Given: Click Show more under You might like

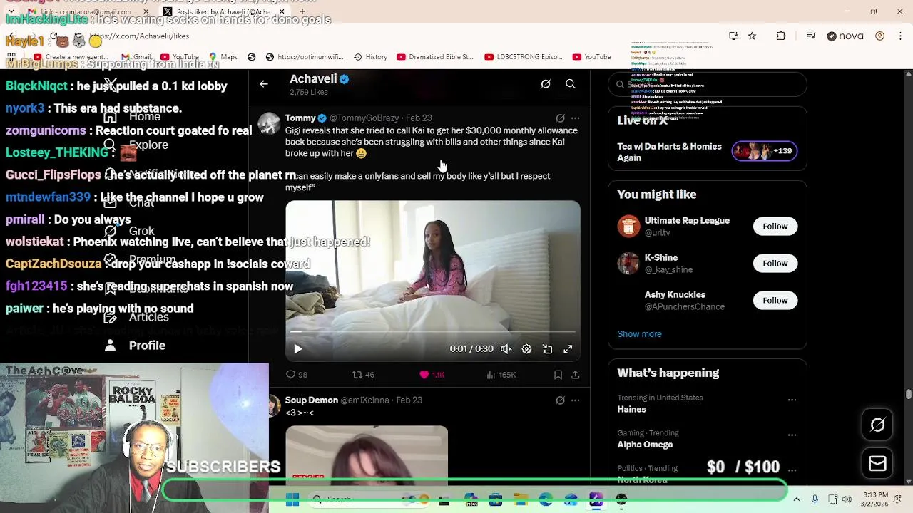Looking at the screenshot, I should [639, 334].
